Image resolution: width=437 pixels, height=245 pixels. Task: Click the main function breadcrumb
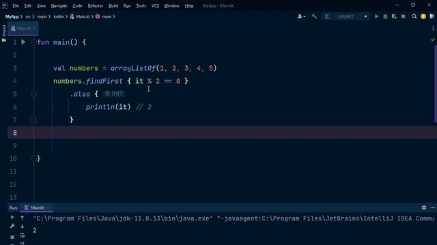[103, 16]
